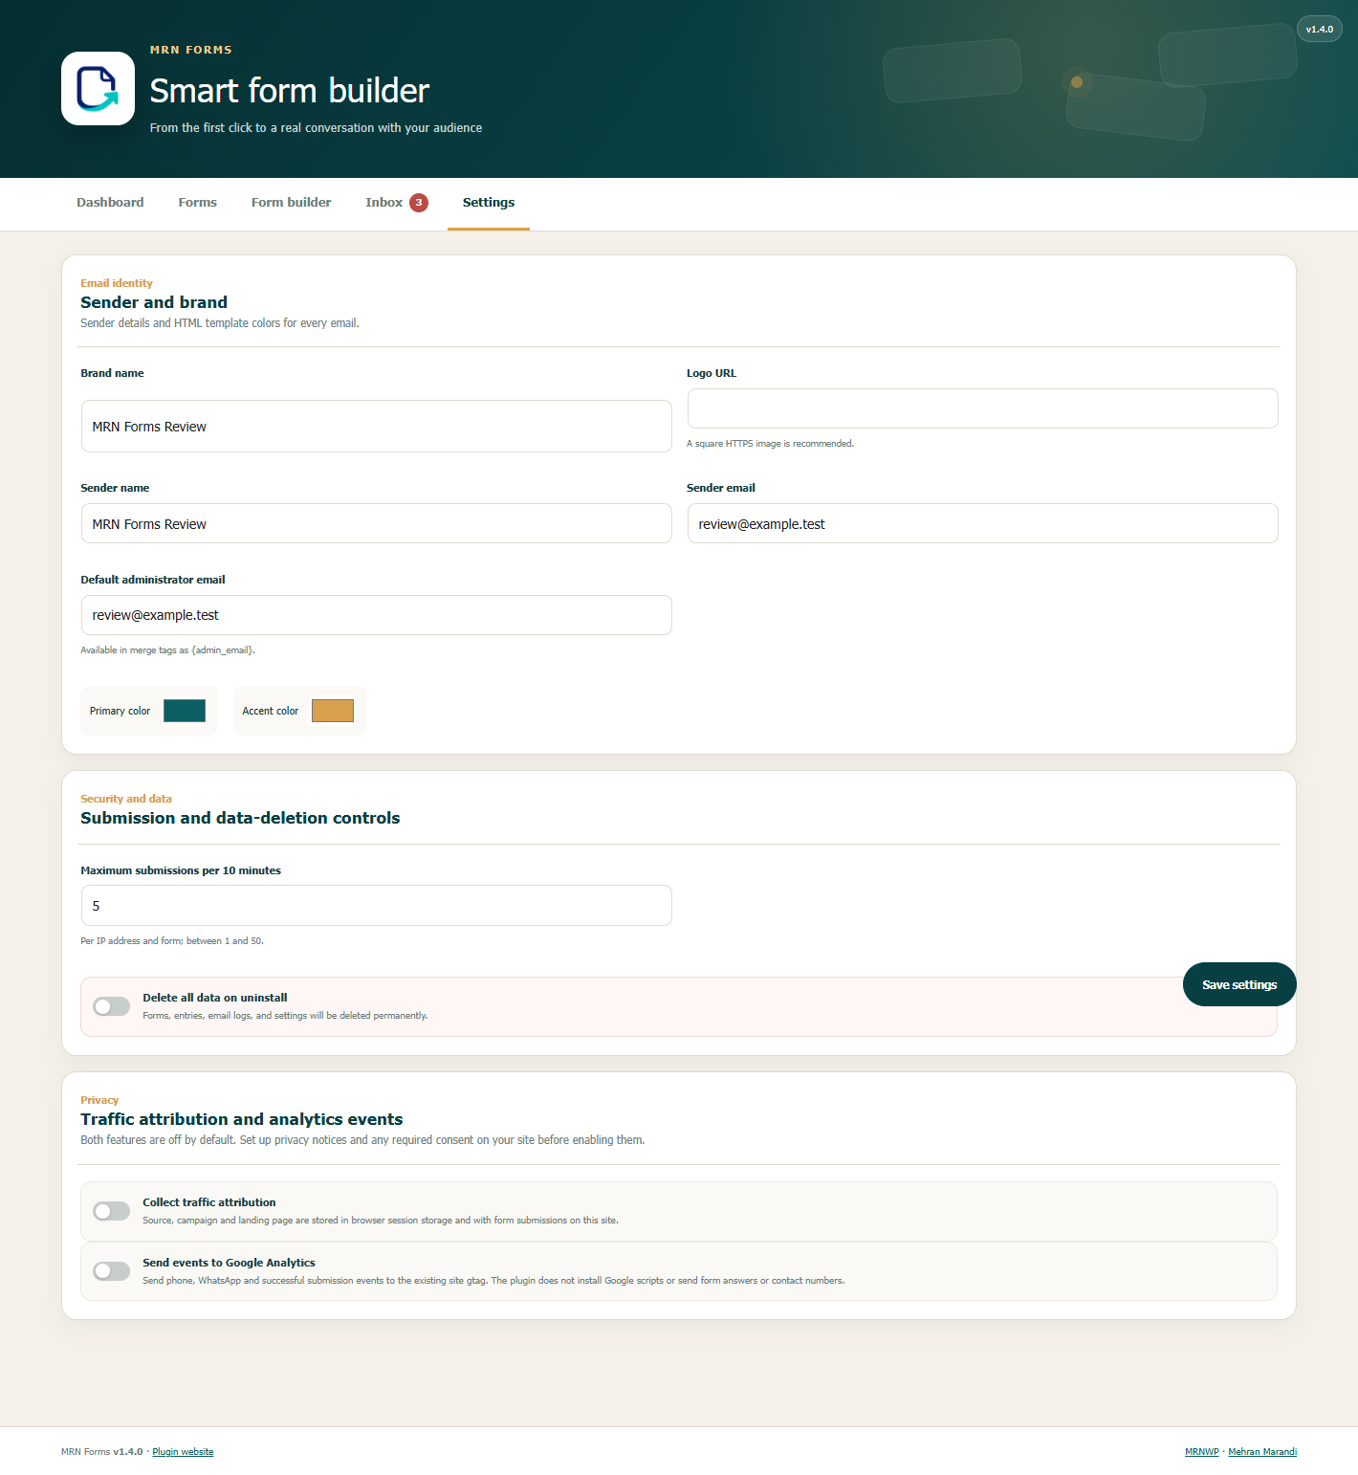This screenshot has width=1358, height=1475.
Task: Open the Accent color swatch picker
Action: 333,711
